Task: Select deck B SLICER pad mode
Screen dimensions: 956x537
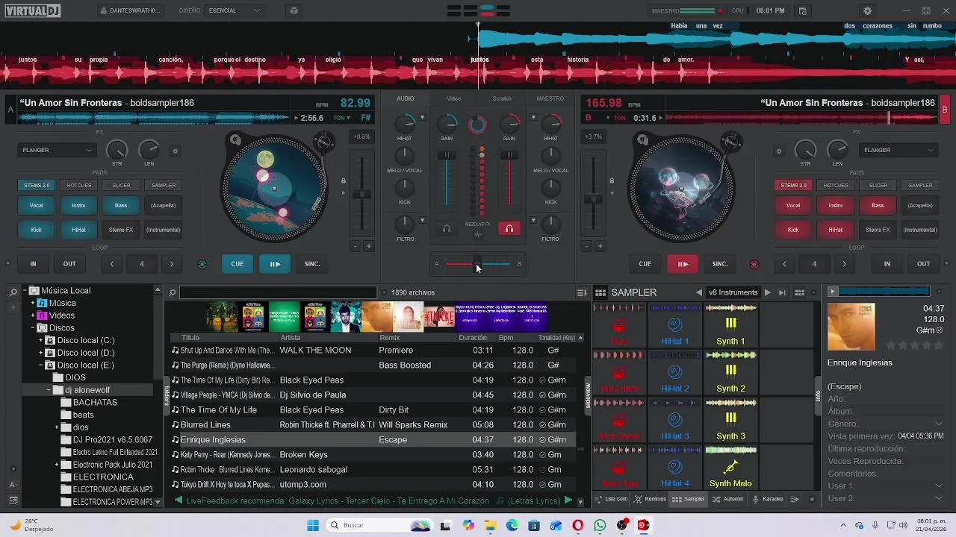Action: click(x=878, y=185)
